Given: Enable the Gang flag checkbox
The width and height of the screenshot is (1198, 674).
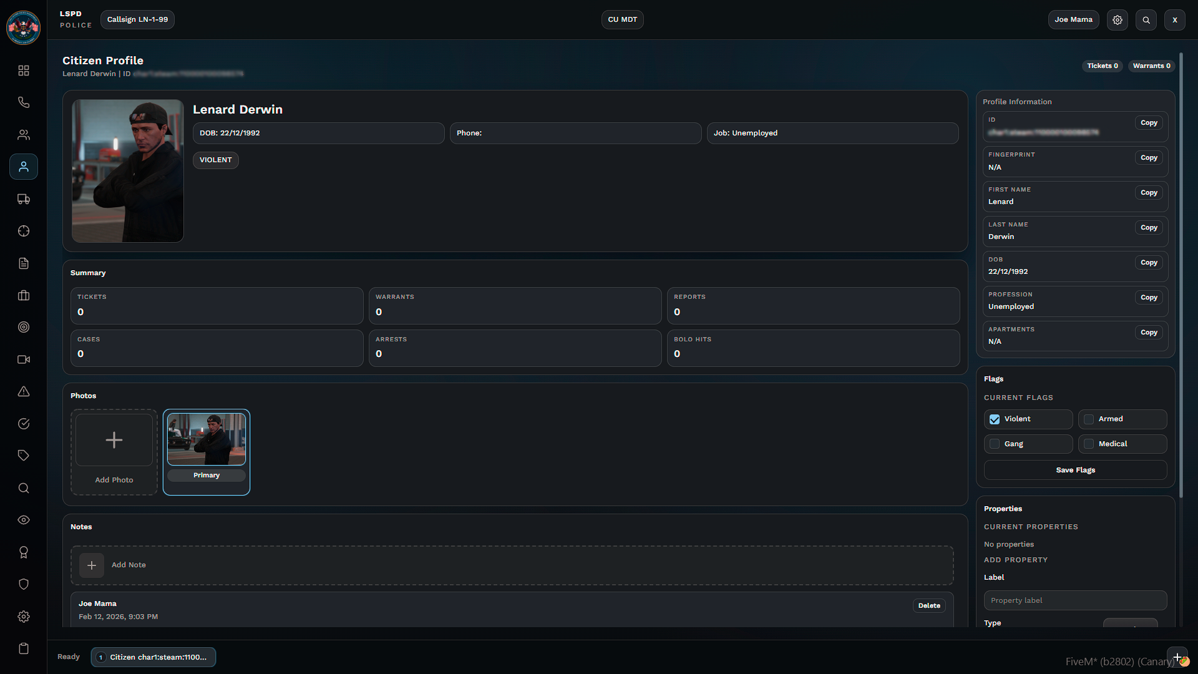Looking at the screenshot, I should [x=995, y=444].
